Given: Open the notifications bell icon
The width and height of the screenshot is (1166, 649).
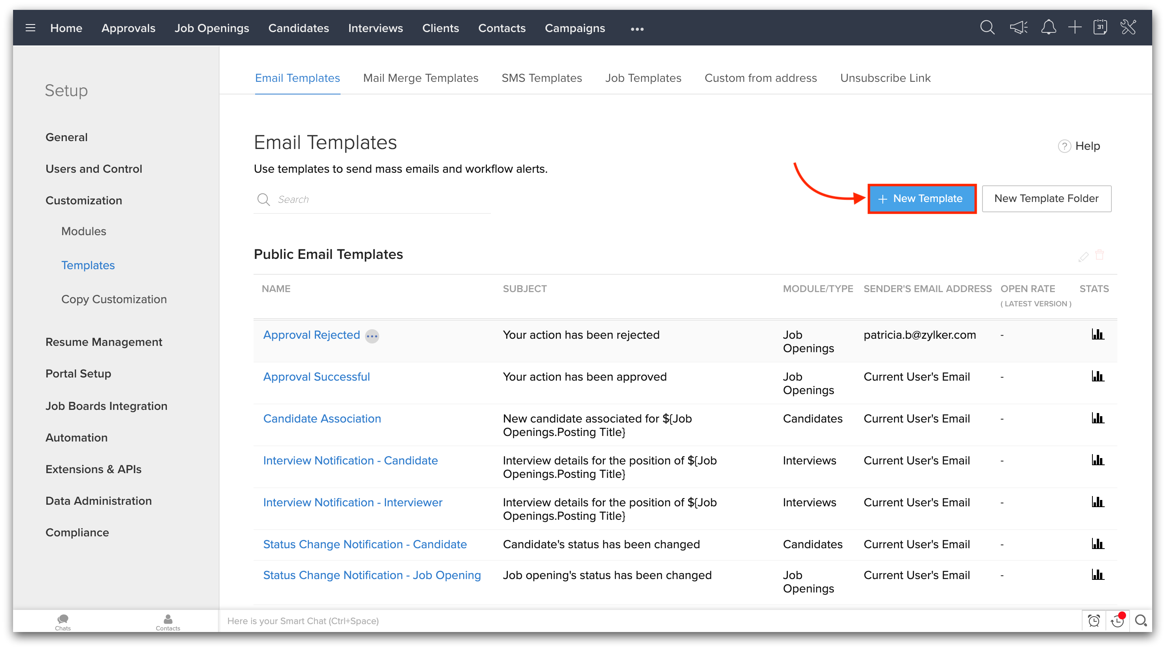Looking at the screenshot, I should click(x=1048, y=28).
